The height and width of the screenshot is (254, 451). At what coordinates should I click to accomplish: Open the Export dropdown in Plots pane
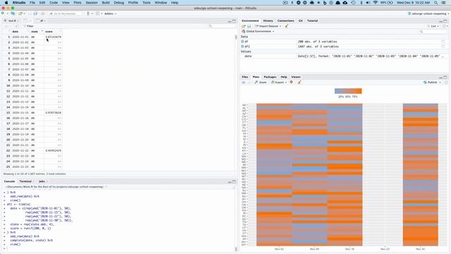pyautogui.click(x=279, y=83)
